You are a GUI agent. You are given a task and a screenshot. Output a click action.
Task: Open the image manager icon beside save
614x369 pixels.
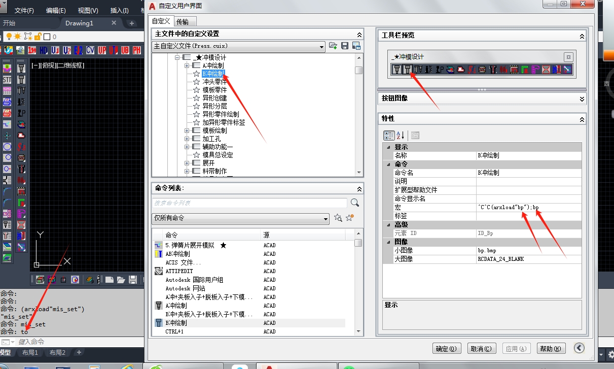click(356, 46)
